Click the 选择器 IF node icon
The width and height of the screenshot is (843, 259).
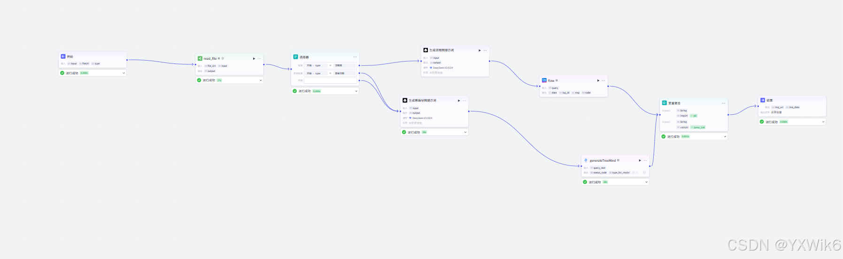296,57
